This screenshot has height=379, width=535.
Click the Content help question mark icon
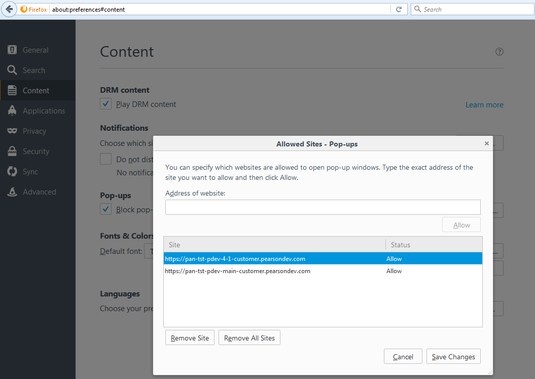tap(500, 52)
